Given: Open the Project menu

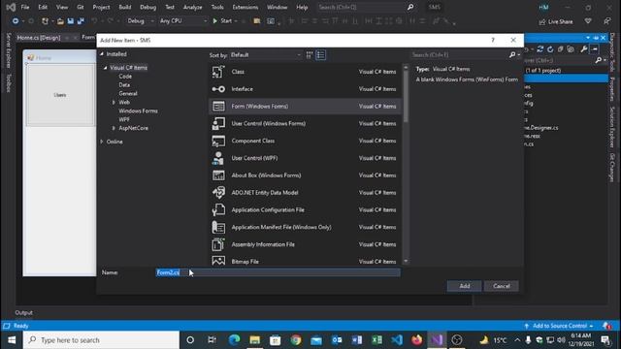Looking at the screenshot, I should (x=101, y=7).
